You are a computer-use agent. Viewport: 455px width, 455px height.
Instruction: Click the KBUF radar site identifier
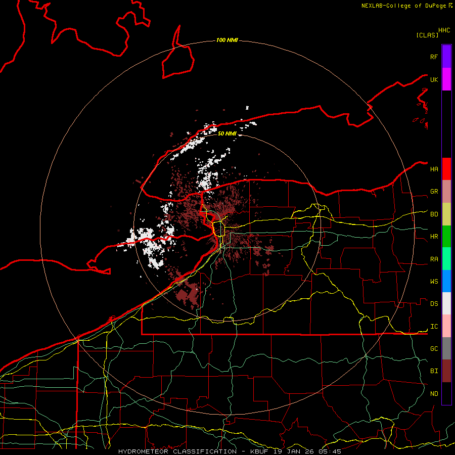coord(259,451)
